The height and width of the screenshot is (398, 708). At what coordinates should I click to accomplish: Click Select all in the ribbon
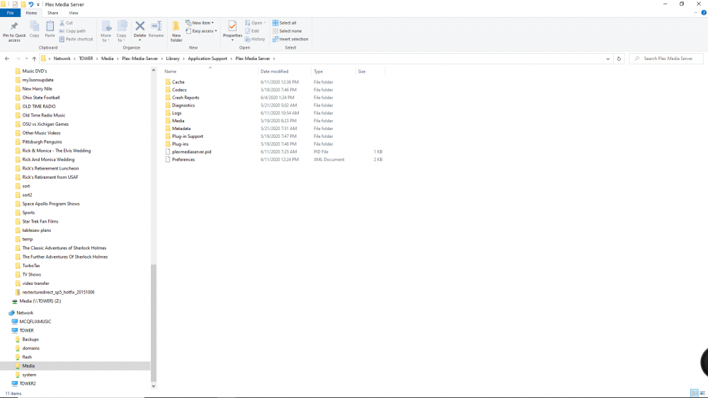click(x=285, y=23)
